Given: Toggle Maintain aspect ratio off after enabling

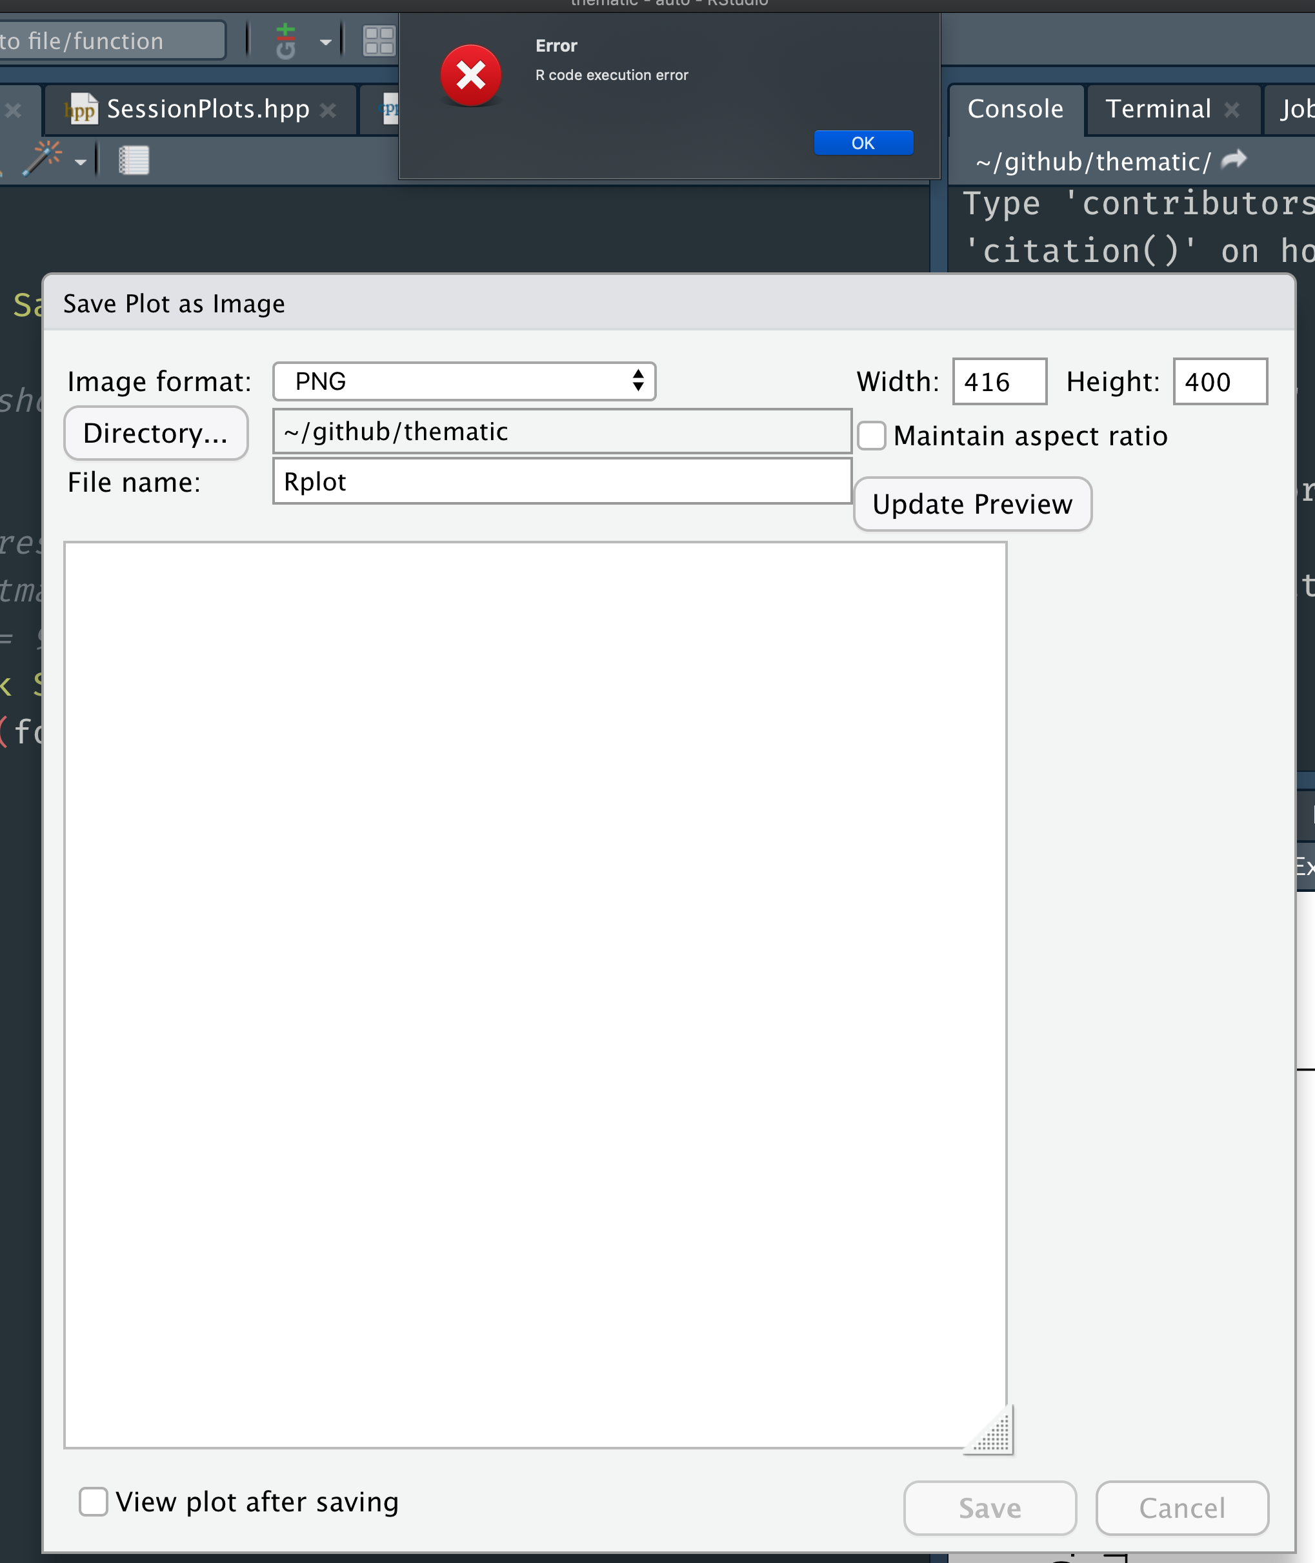Looking at the screenshot, I should pyautogui.click(x=870, y=436).
